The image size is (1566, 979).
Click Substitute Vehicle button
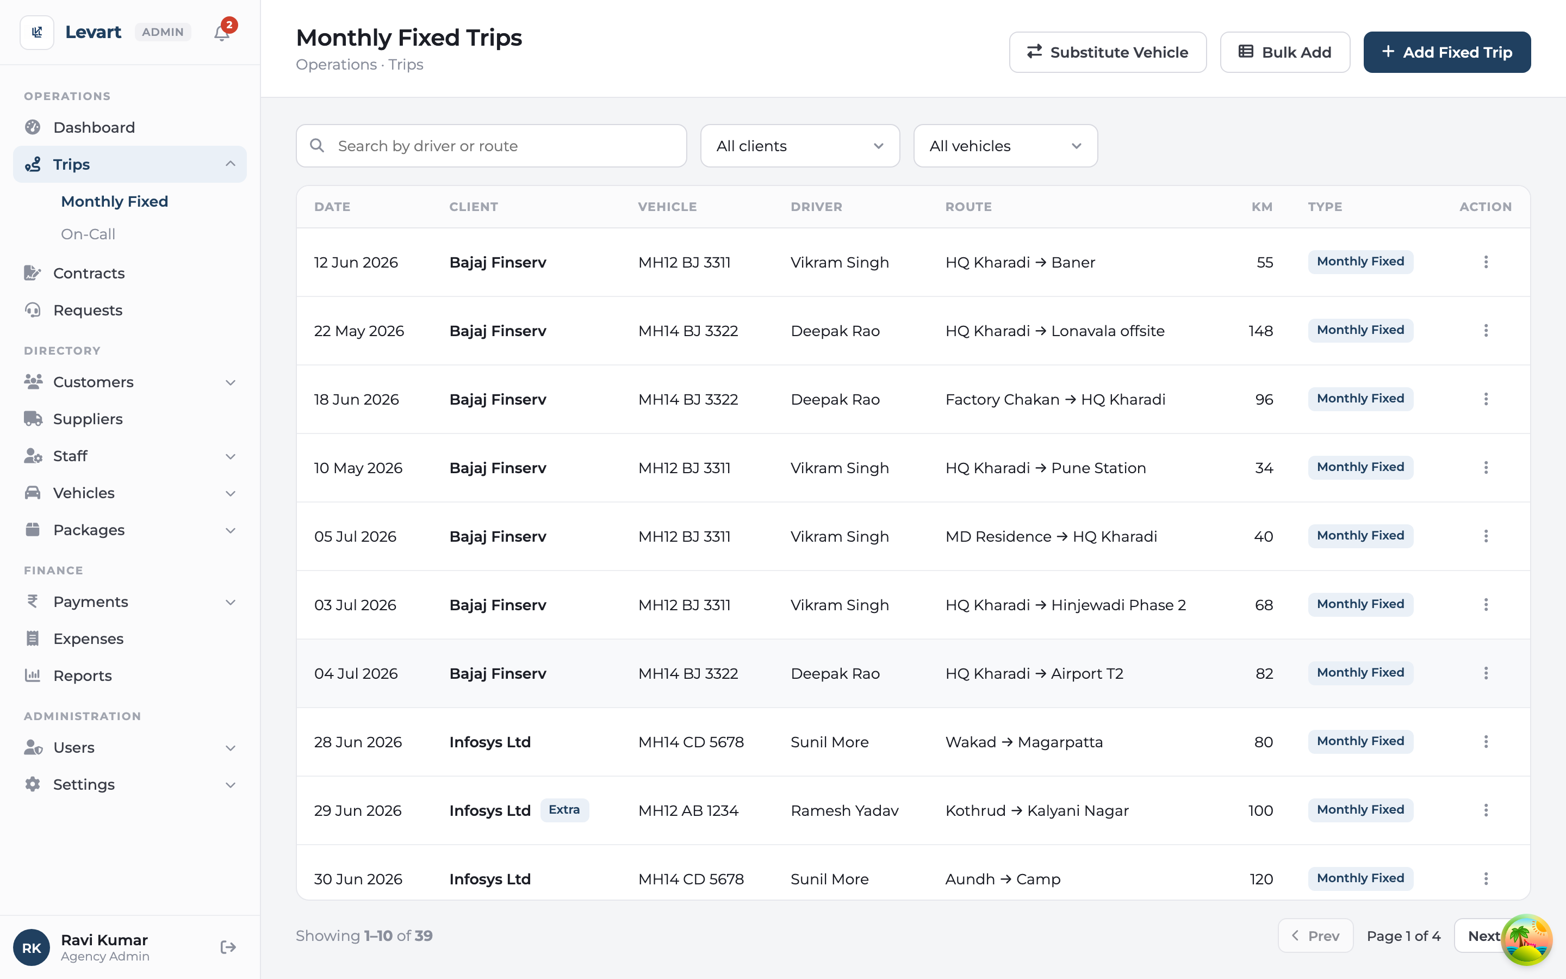coord(1107,52)
